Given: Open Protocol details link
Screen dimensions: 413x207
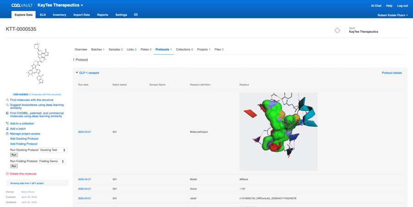Looking at the screenshot, I should click(392, 73).
